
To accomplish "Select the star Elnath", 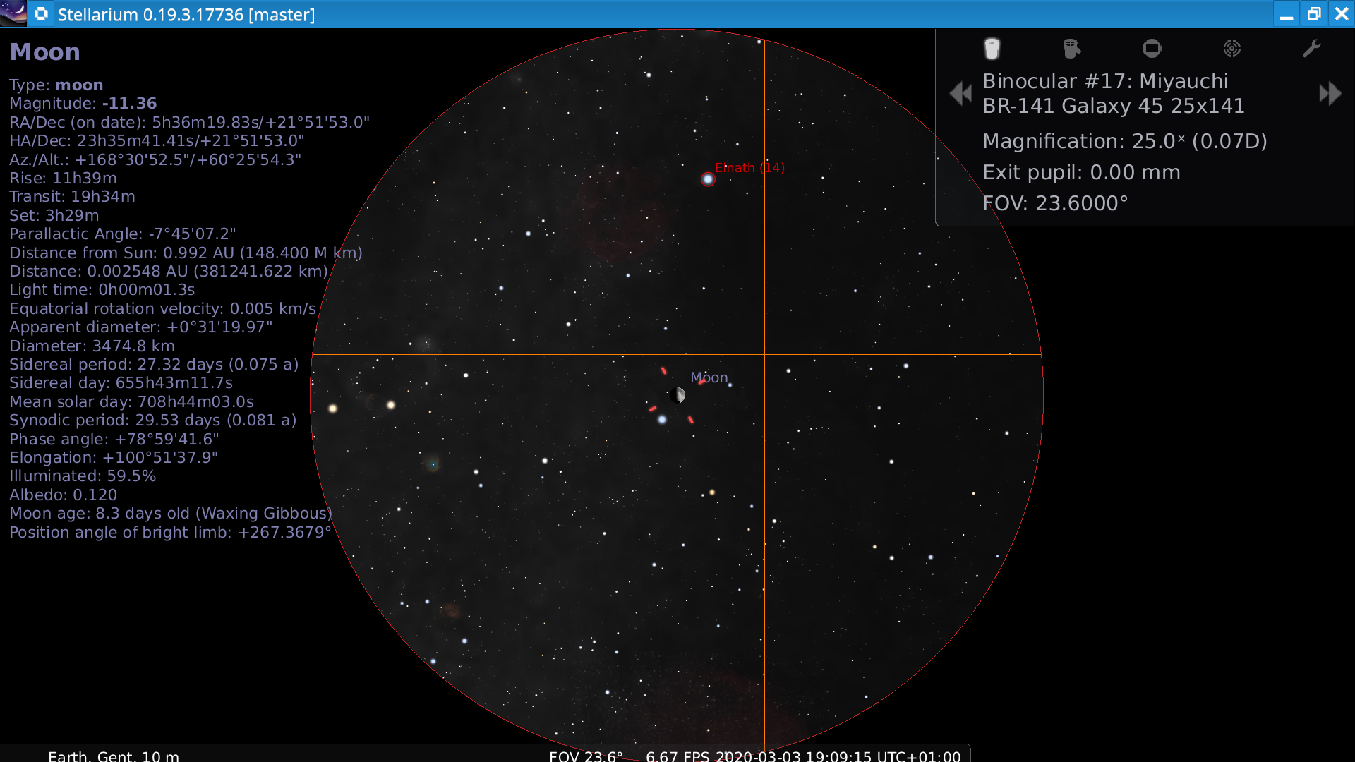I will (x=708, y=179).
